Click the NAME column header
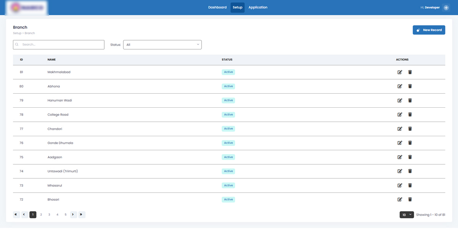The height and width of the screenshot is (234, 458). coord(52,60)
